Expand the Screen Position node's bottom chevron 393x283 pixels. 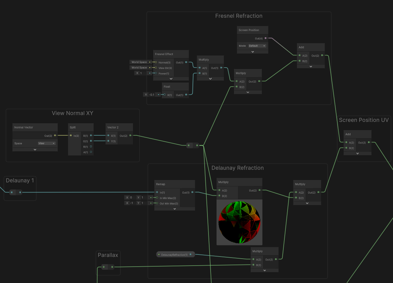tap(253, 52)
